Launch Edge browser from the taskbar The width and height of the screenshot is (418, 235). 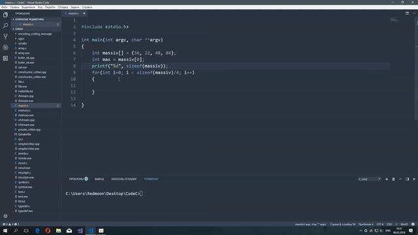click(37, 230)
